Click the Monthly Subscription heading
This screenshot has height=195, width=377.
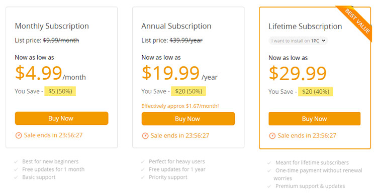click(52, 26)
